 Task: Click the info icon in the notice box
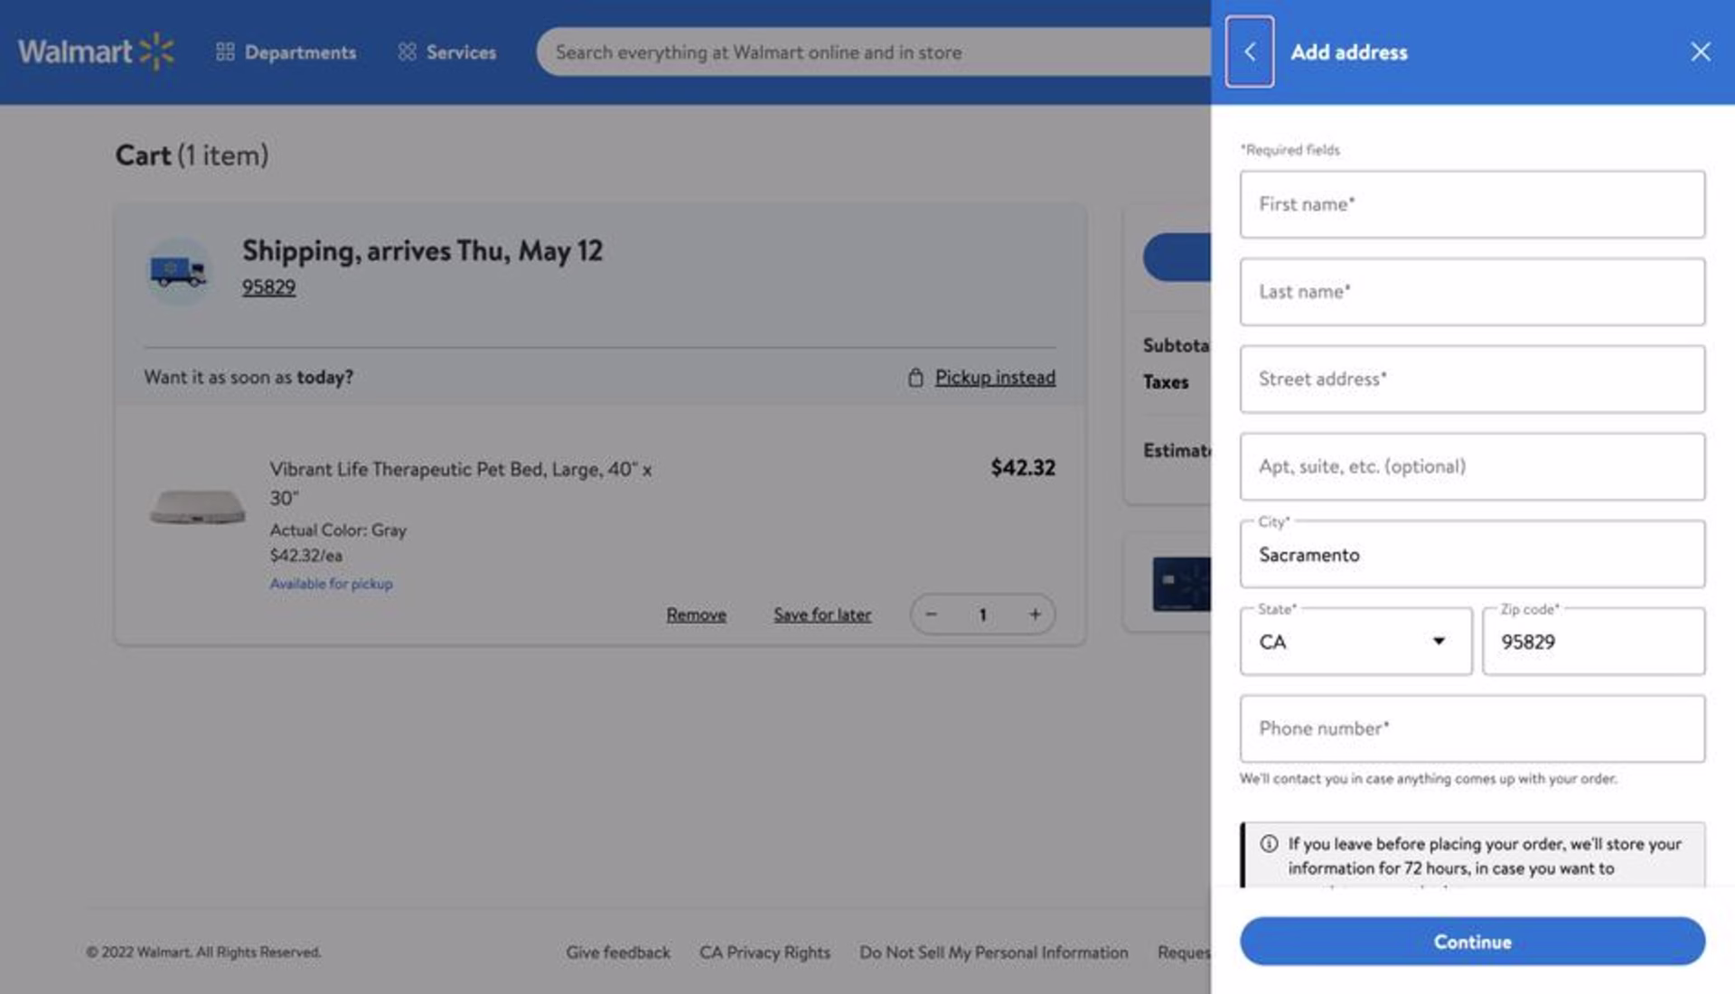[x=1269, y=843]
